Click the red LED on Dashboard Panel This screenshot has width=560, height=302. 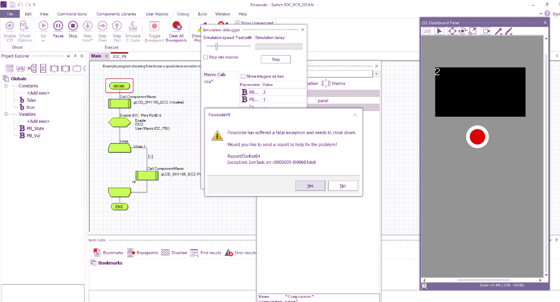[x=477, y=137]
